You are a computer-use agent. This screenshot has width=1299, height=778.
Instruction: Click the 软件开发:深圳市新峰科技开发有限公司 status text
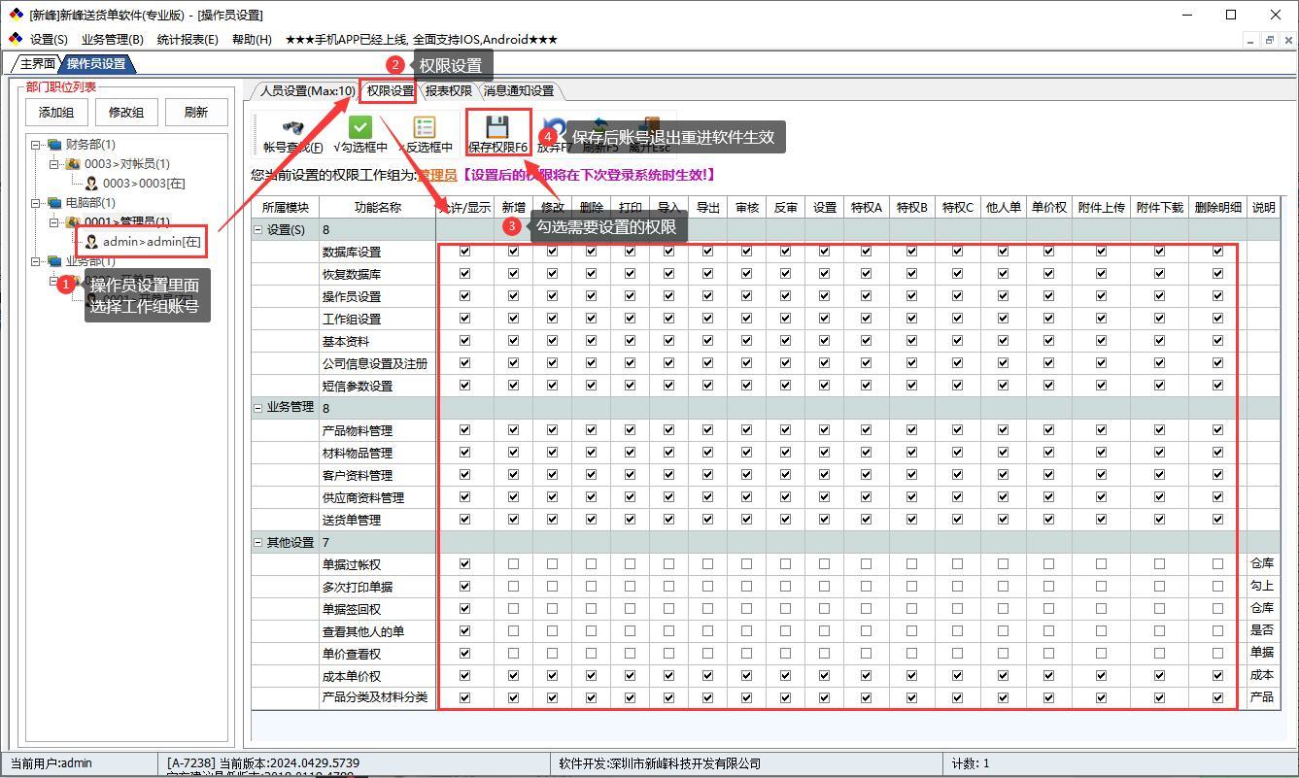coord(660,763)
